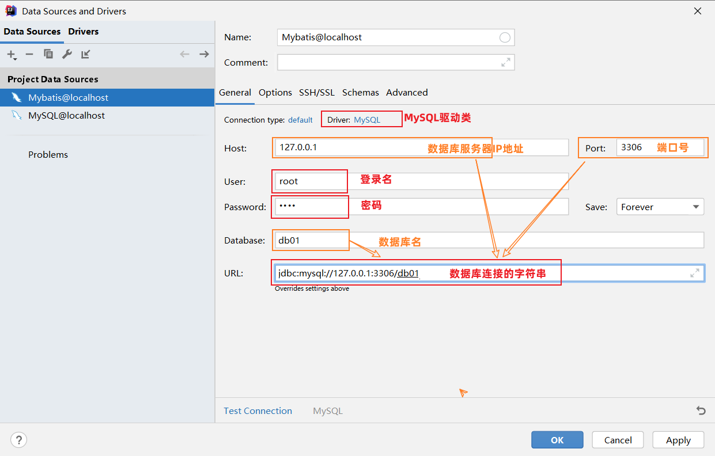
Task: Select the General tab
Action: point(235,93)
